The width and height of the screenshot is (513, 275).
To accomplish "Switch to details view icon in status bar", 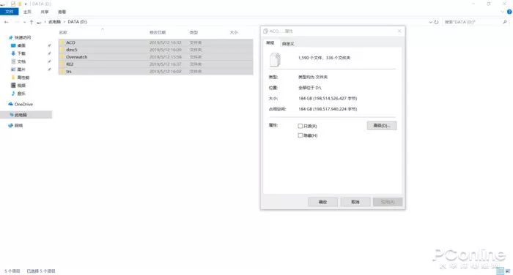I will coord(500,271).
